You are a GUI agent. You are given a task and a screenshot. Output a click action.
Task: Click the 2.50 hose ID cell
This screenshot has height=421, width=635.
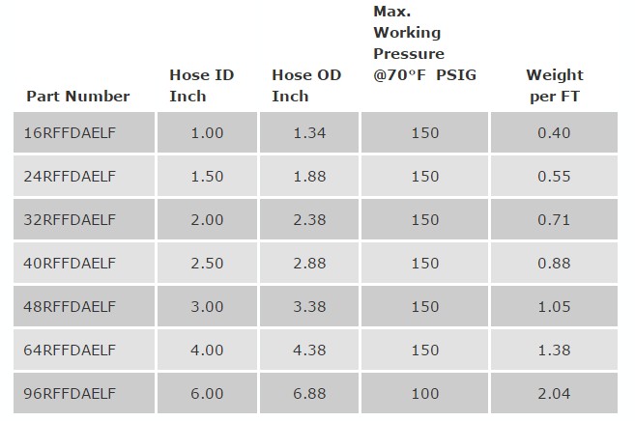click(208, 264)
